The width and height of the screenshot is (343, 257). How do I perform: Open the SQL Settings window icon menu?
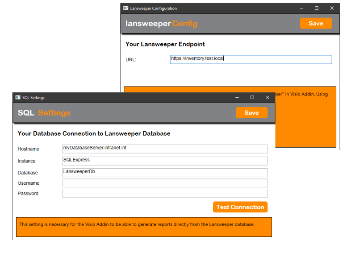(18, 97)
